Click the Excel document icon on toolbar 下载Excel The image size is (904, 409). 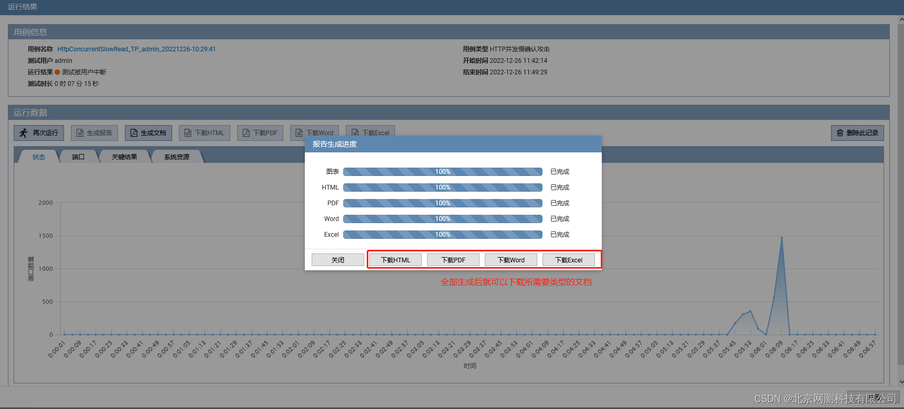[355, 132]
